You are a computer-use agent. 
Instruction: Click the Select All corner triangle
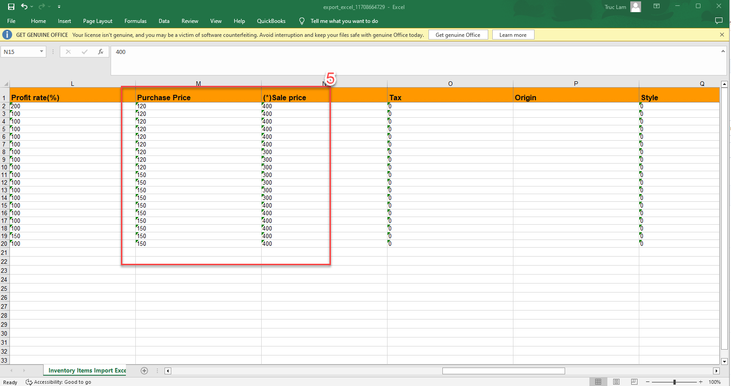tap(6, 84)
